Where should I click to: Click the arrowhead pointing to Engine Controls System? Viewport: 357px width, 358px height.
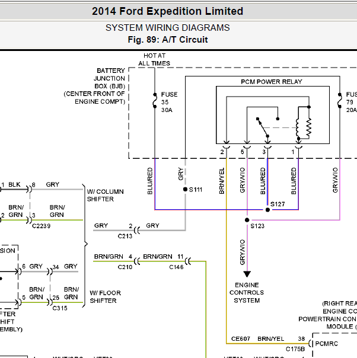[247, 274]
